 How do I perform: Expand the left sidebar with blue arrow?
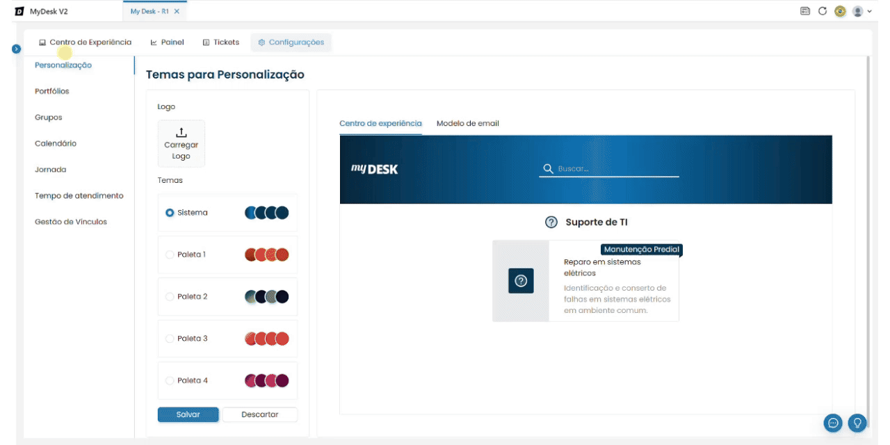(17, 49)
